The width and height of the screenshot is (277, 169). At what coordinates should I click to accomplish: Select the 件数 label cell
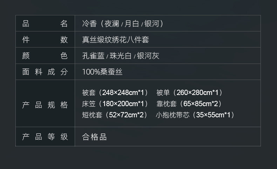(x=45, y=39)
